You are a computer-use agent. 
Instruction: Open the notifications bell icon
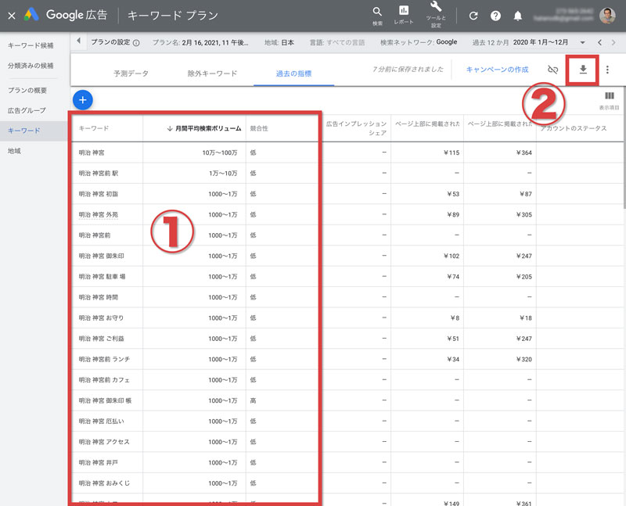[x=518, y=16]
